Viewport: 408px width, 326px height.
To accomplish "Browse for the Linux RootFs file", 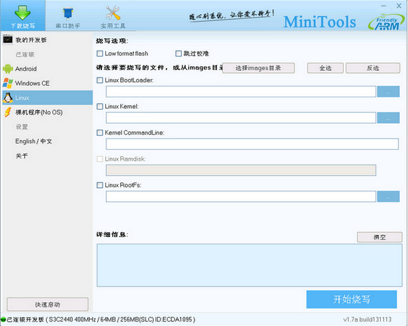I will click(388, 197).
